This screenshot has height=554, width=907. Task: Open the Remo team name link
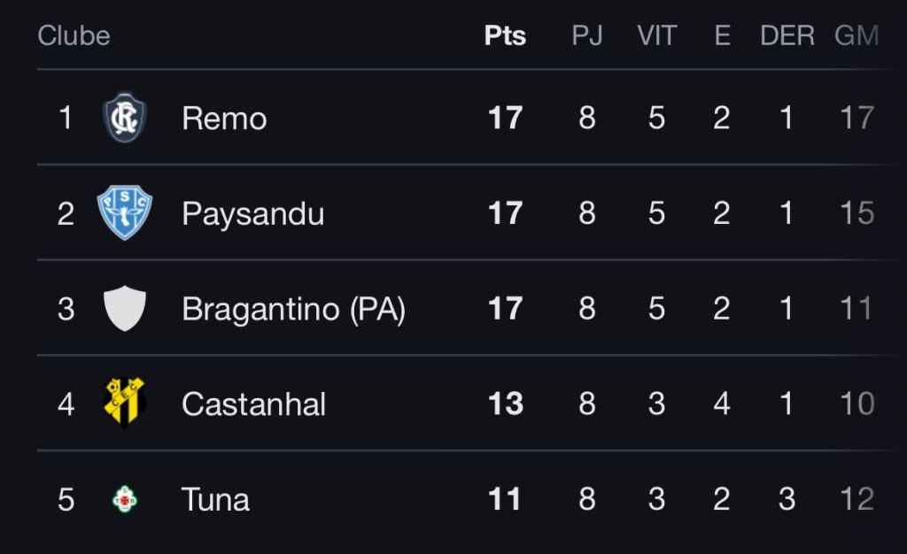(x=224, y=119)
